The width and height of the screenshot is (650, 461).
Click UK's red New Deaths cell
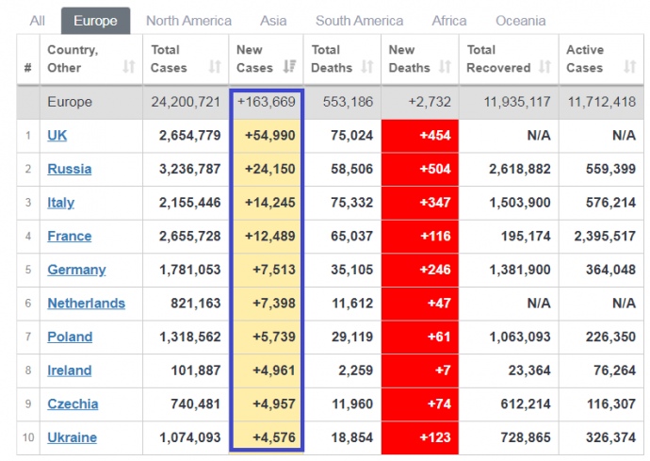tap(420, 136)
